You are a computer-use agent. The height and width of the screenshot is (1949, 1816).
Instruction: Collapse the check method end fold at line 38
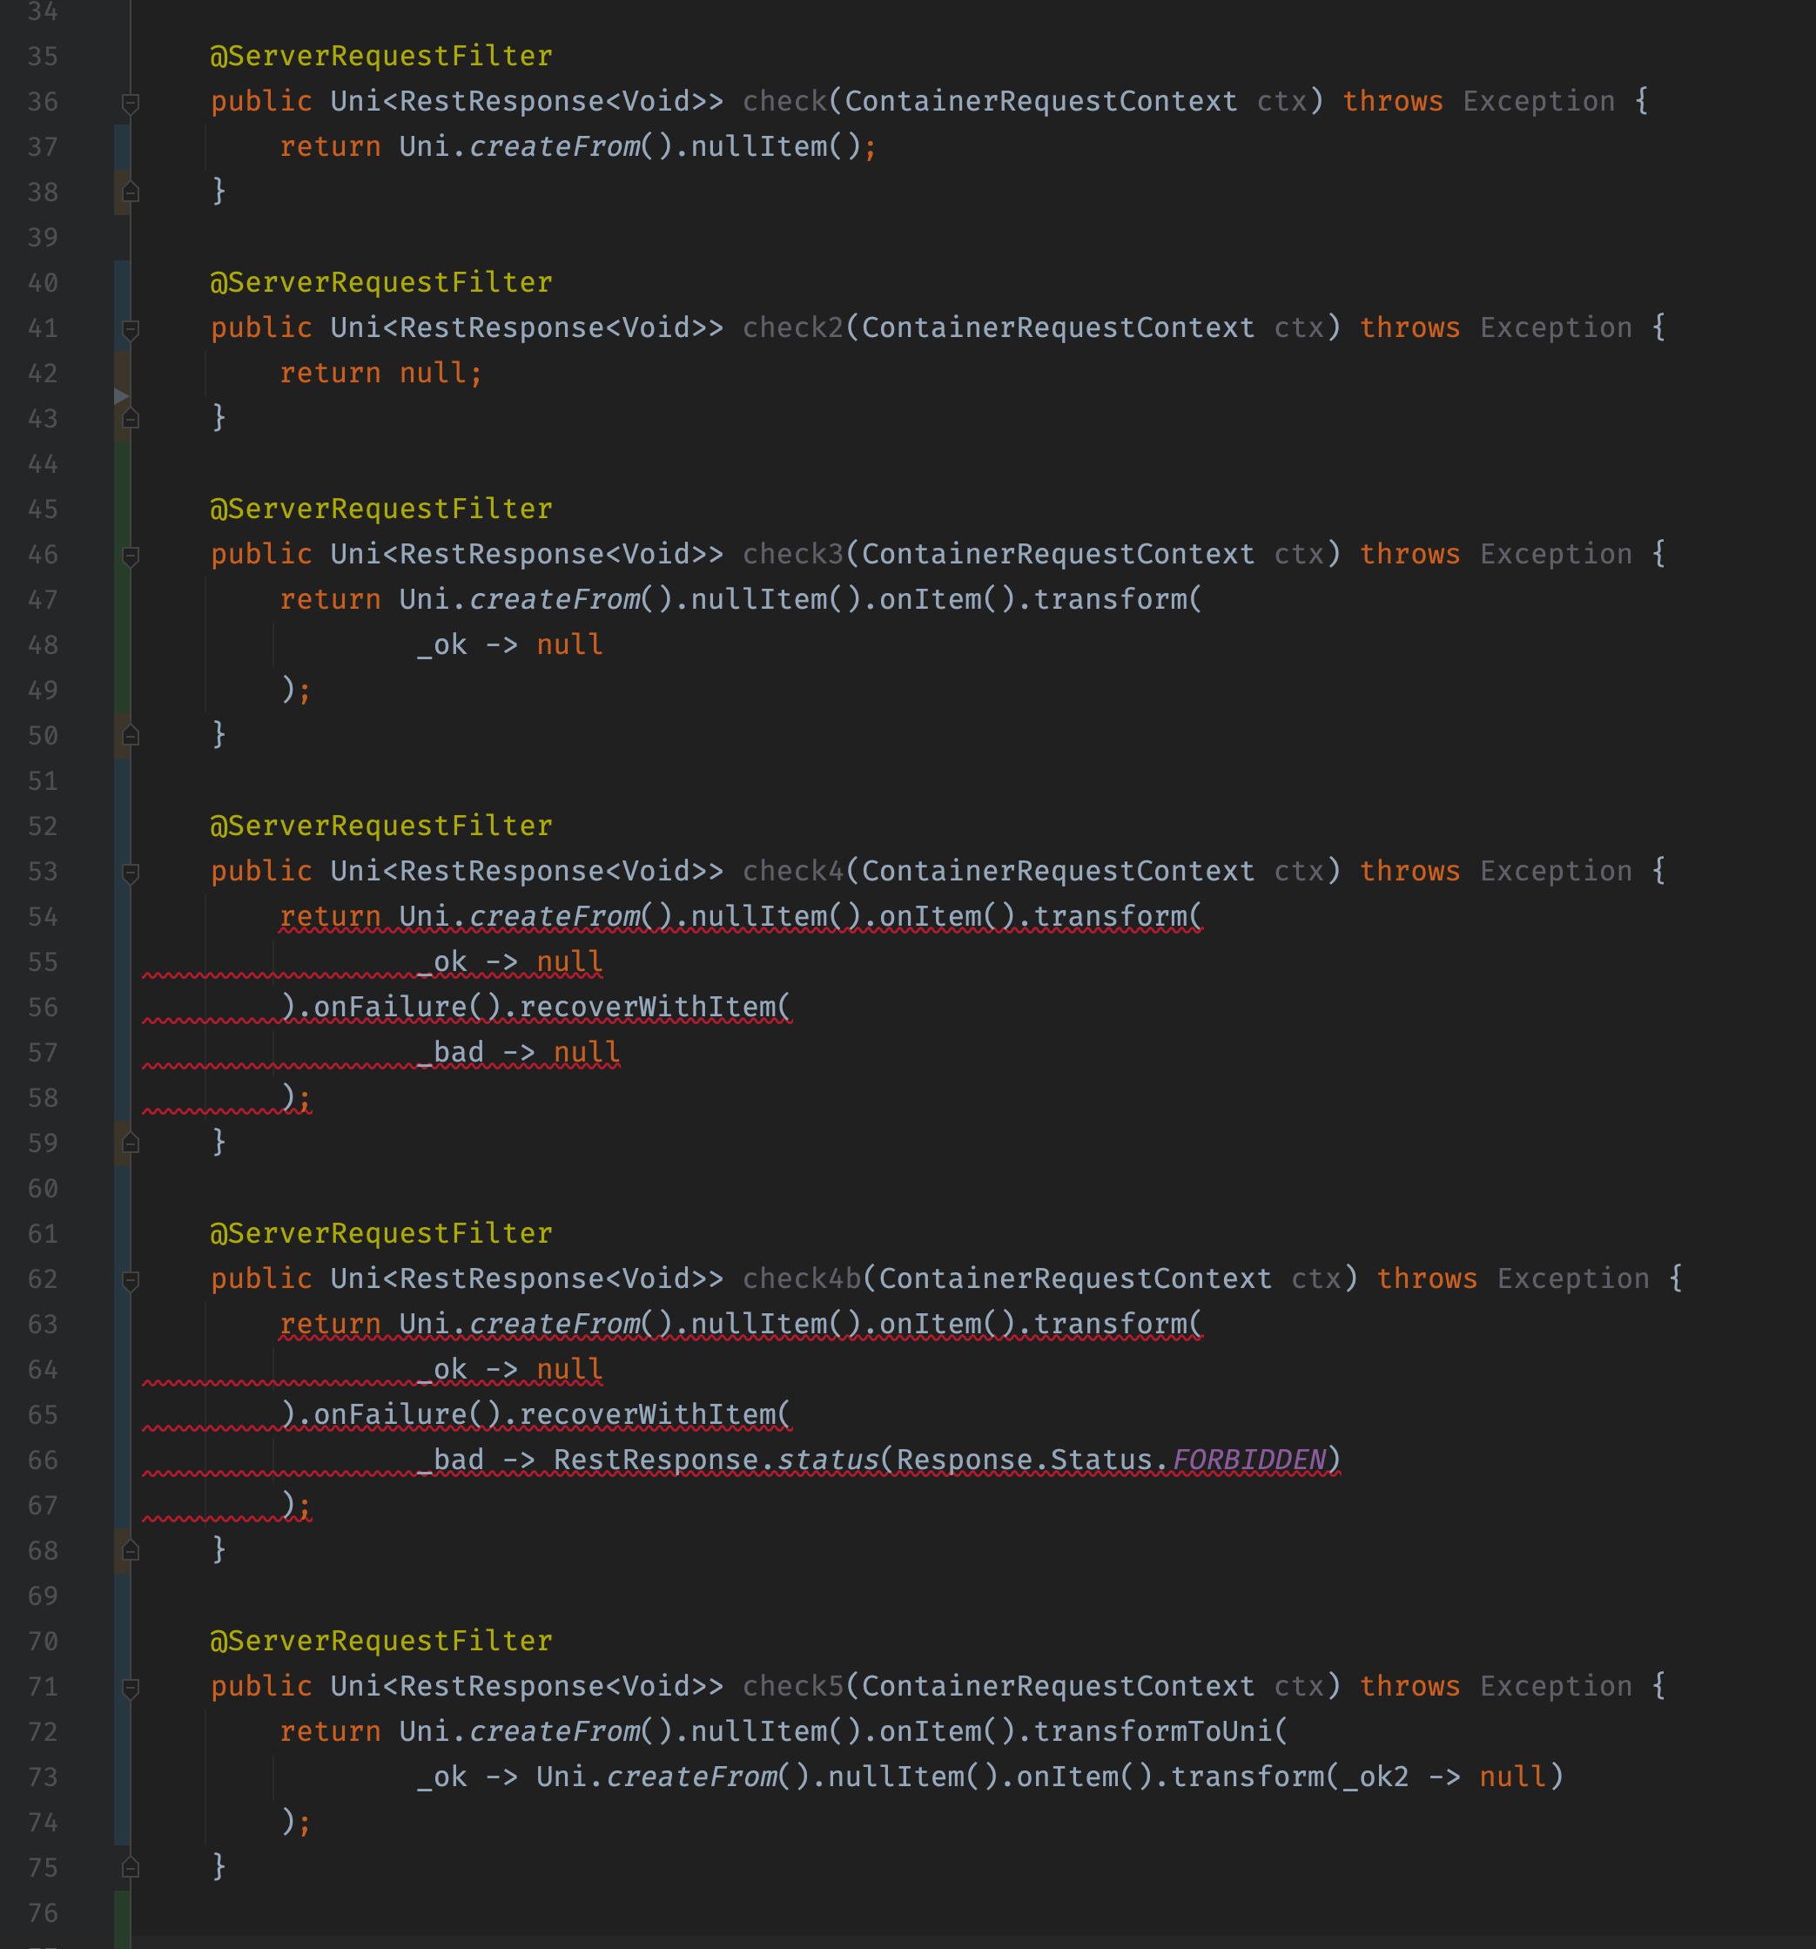point(131,192)
